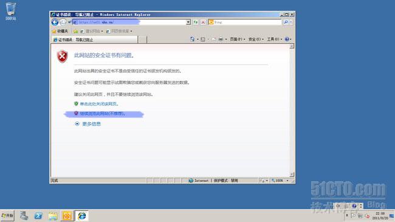Expand the address bar history dropdown

point(188,22)
